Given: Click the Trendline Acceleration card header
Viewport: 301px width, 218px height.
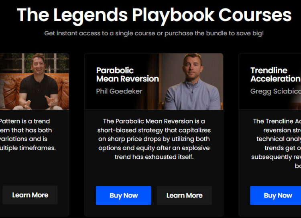Looking at the screenshot, I should pos(270,81).
